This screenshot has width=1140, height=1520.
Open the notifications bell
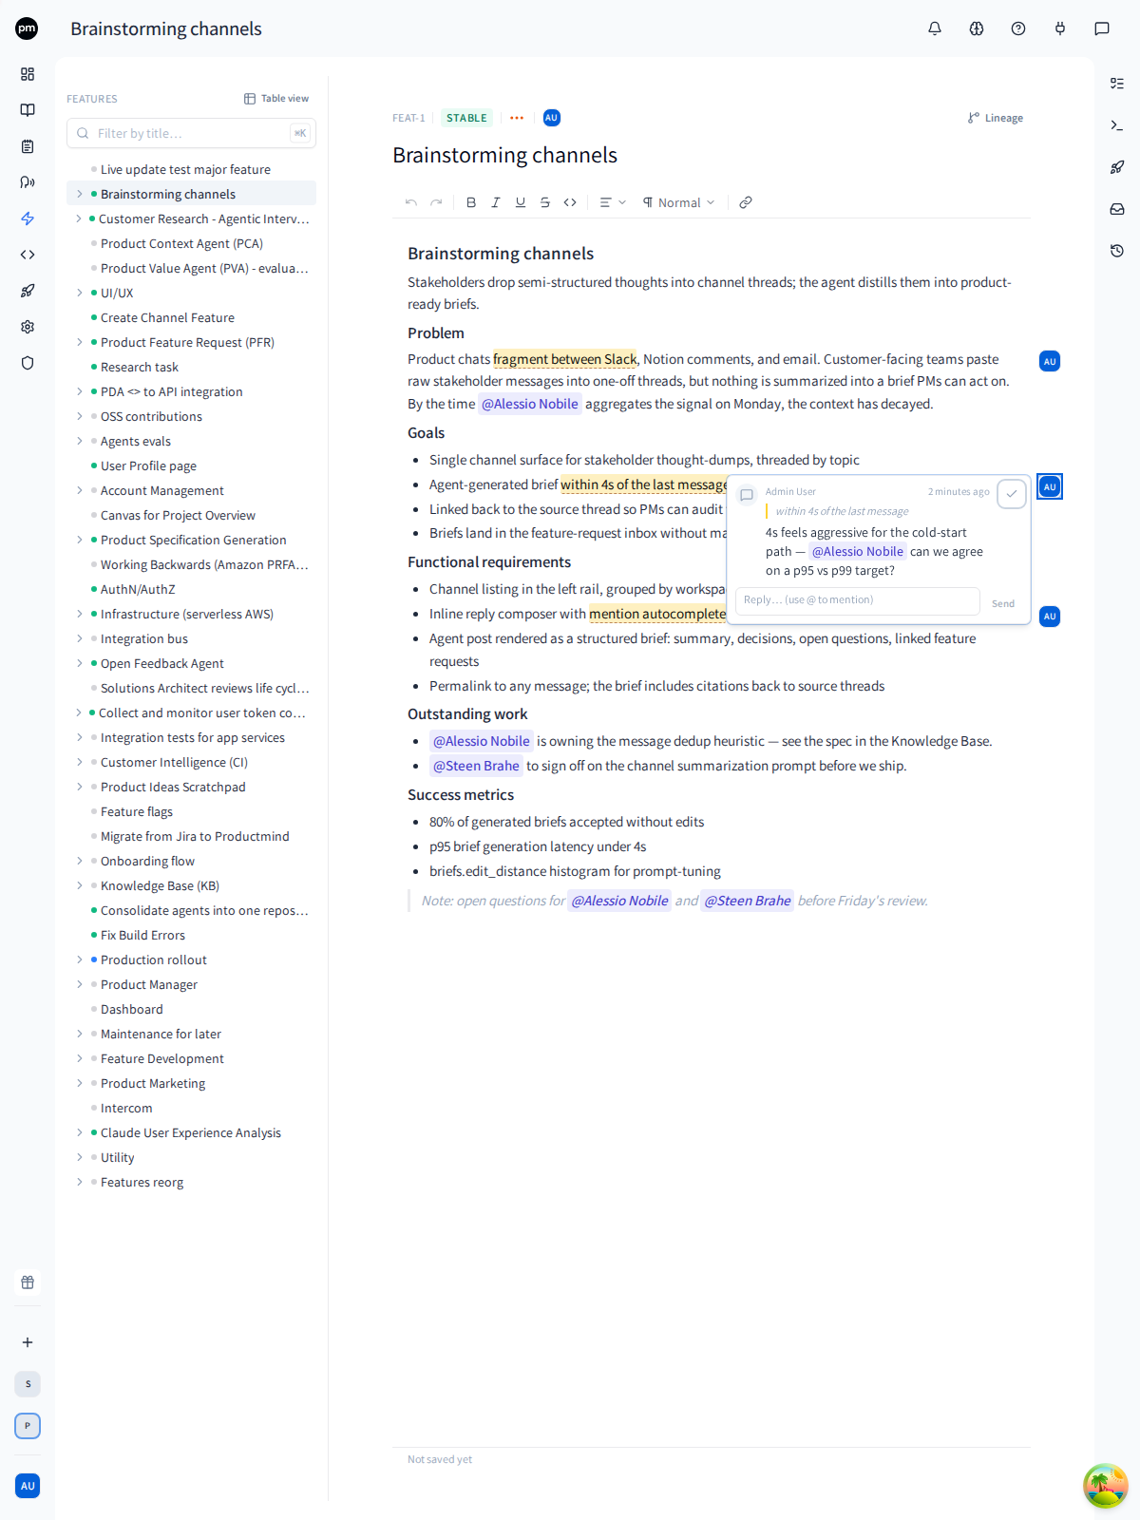click(x=935, y=28)
